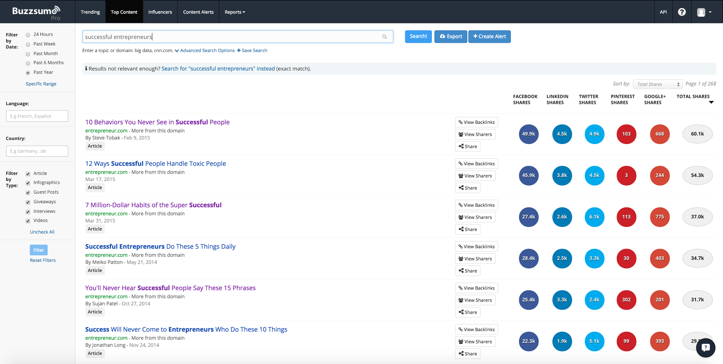Click the topic search input field
Viewport: 723px width, 364px height.
pyautogui.click(x=238, y=37)
